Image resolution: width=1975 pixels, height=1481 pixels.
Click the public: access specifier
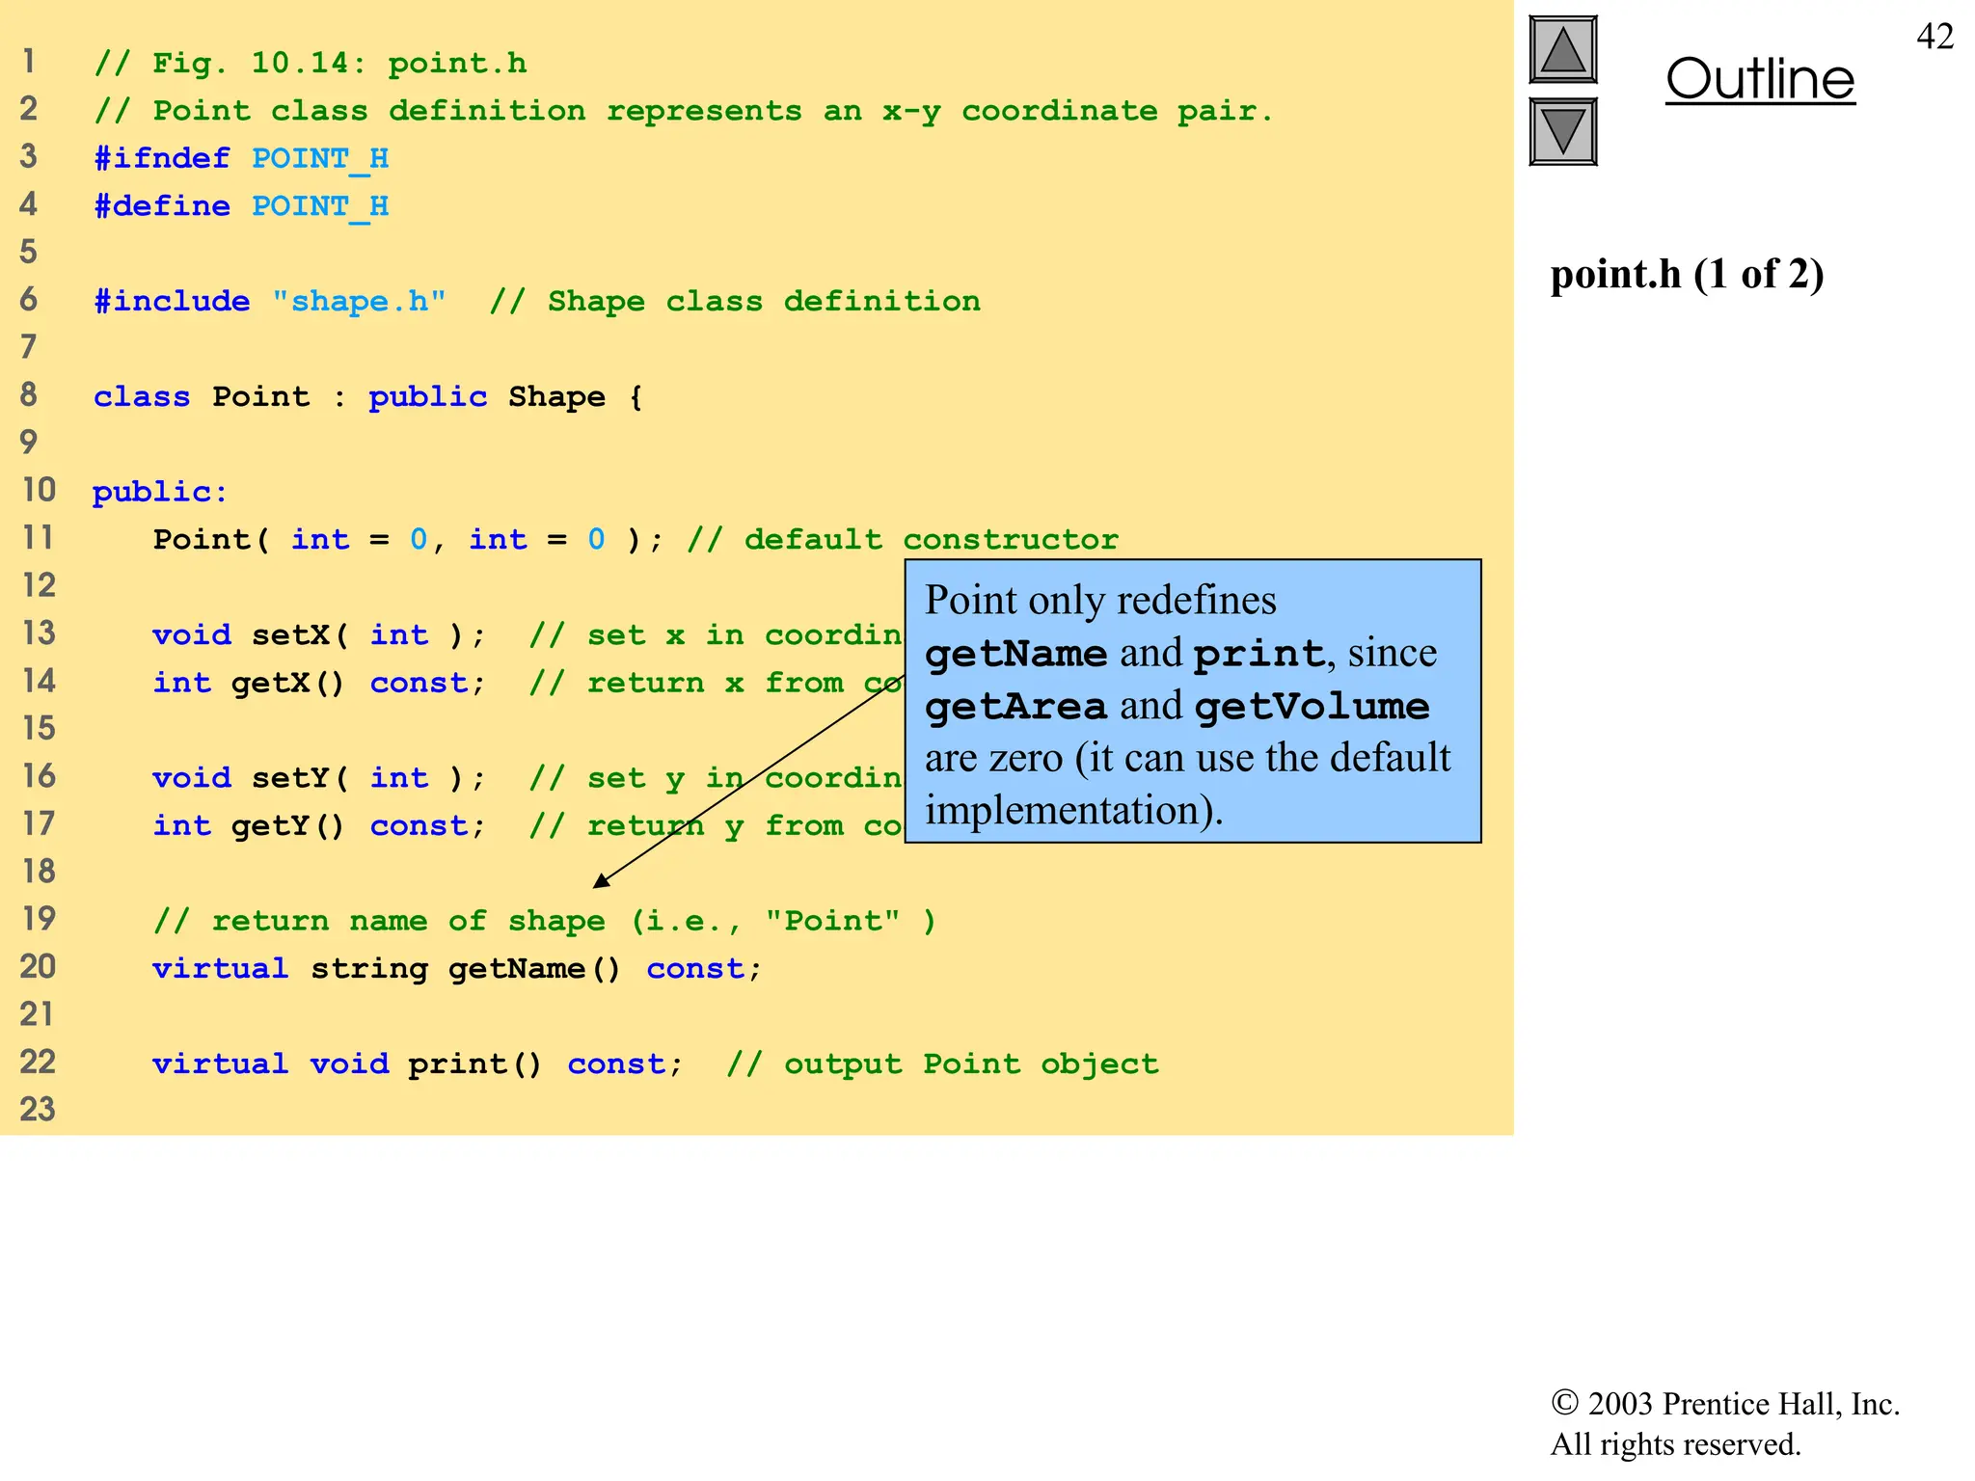160,493
